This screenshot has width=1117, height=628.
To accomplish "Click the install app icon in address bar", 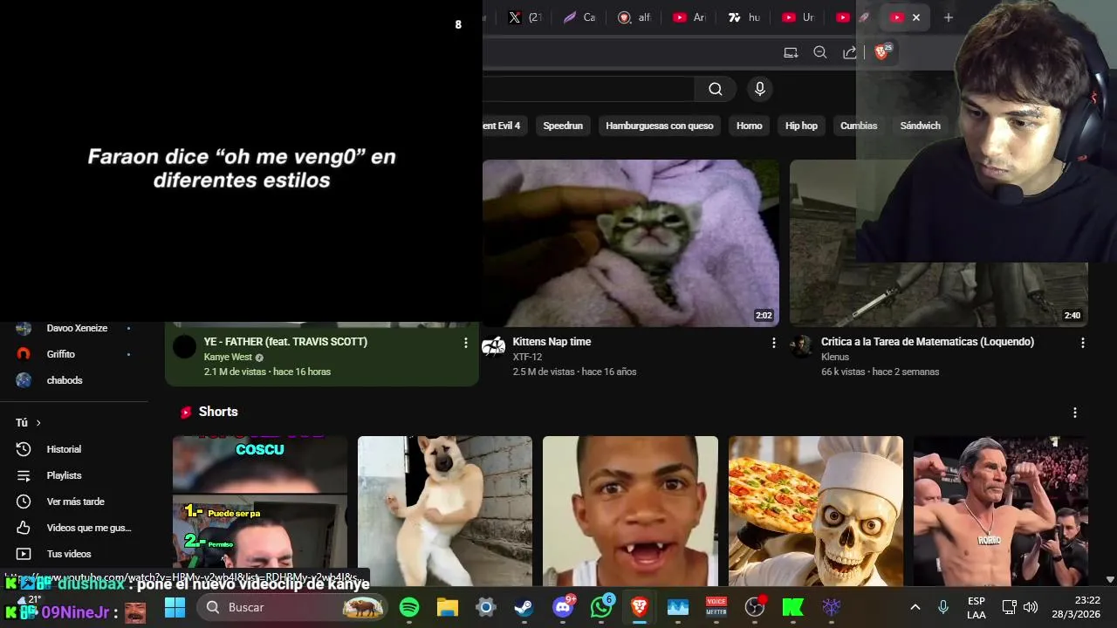I will click(x=791, y=52).
